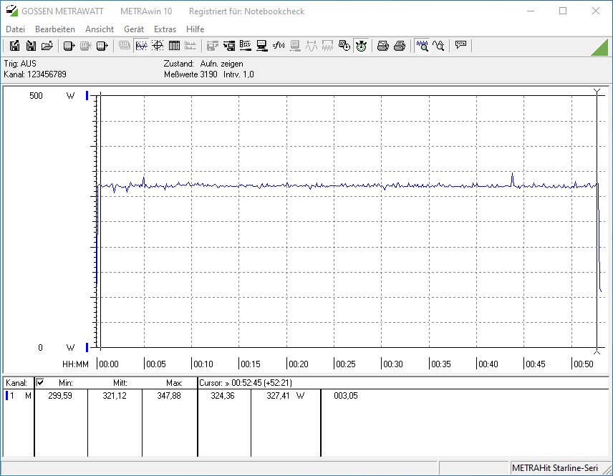Screen dimensions: 613x476
Task: Open the comment speech-bubble icon
Action: click(x=460, y=45)
